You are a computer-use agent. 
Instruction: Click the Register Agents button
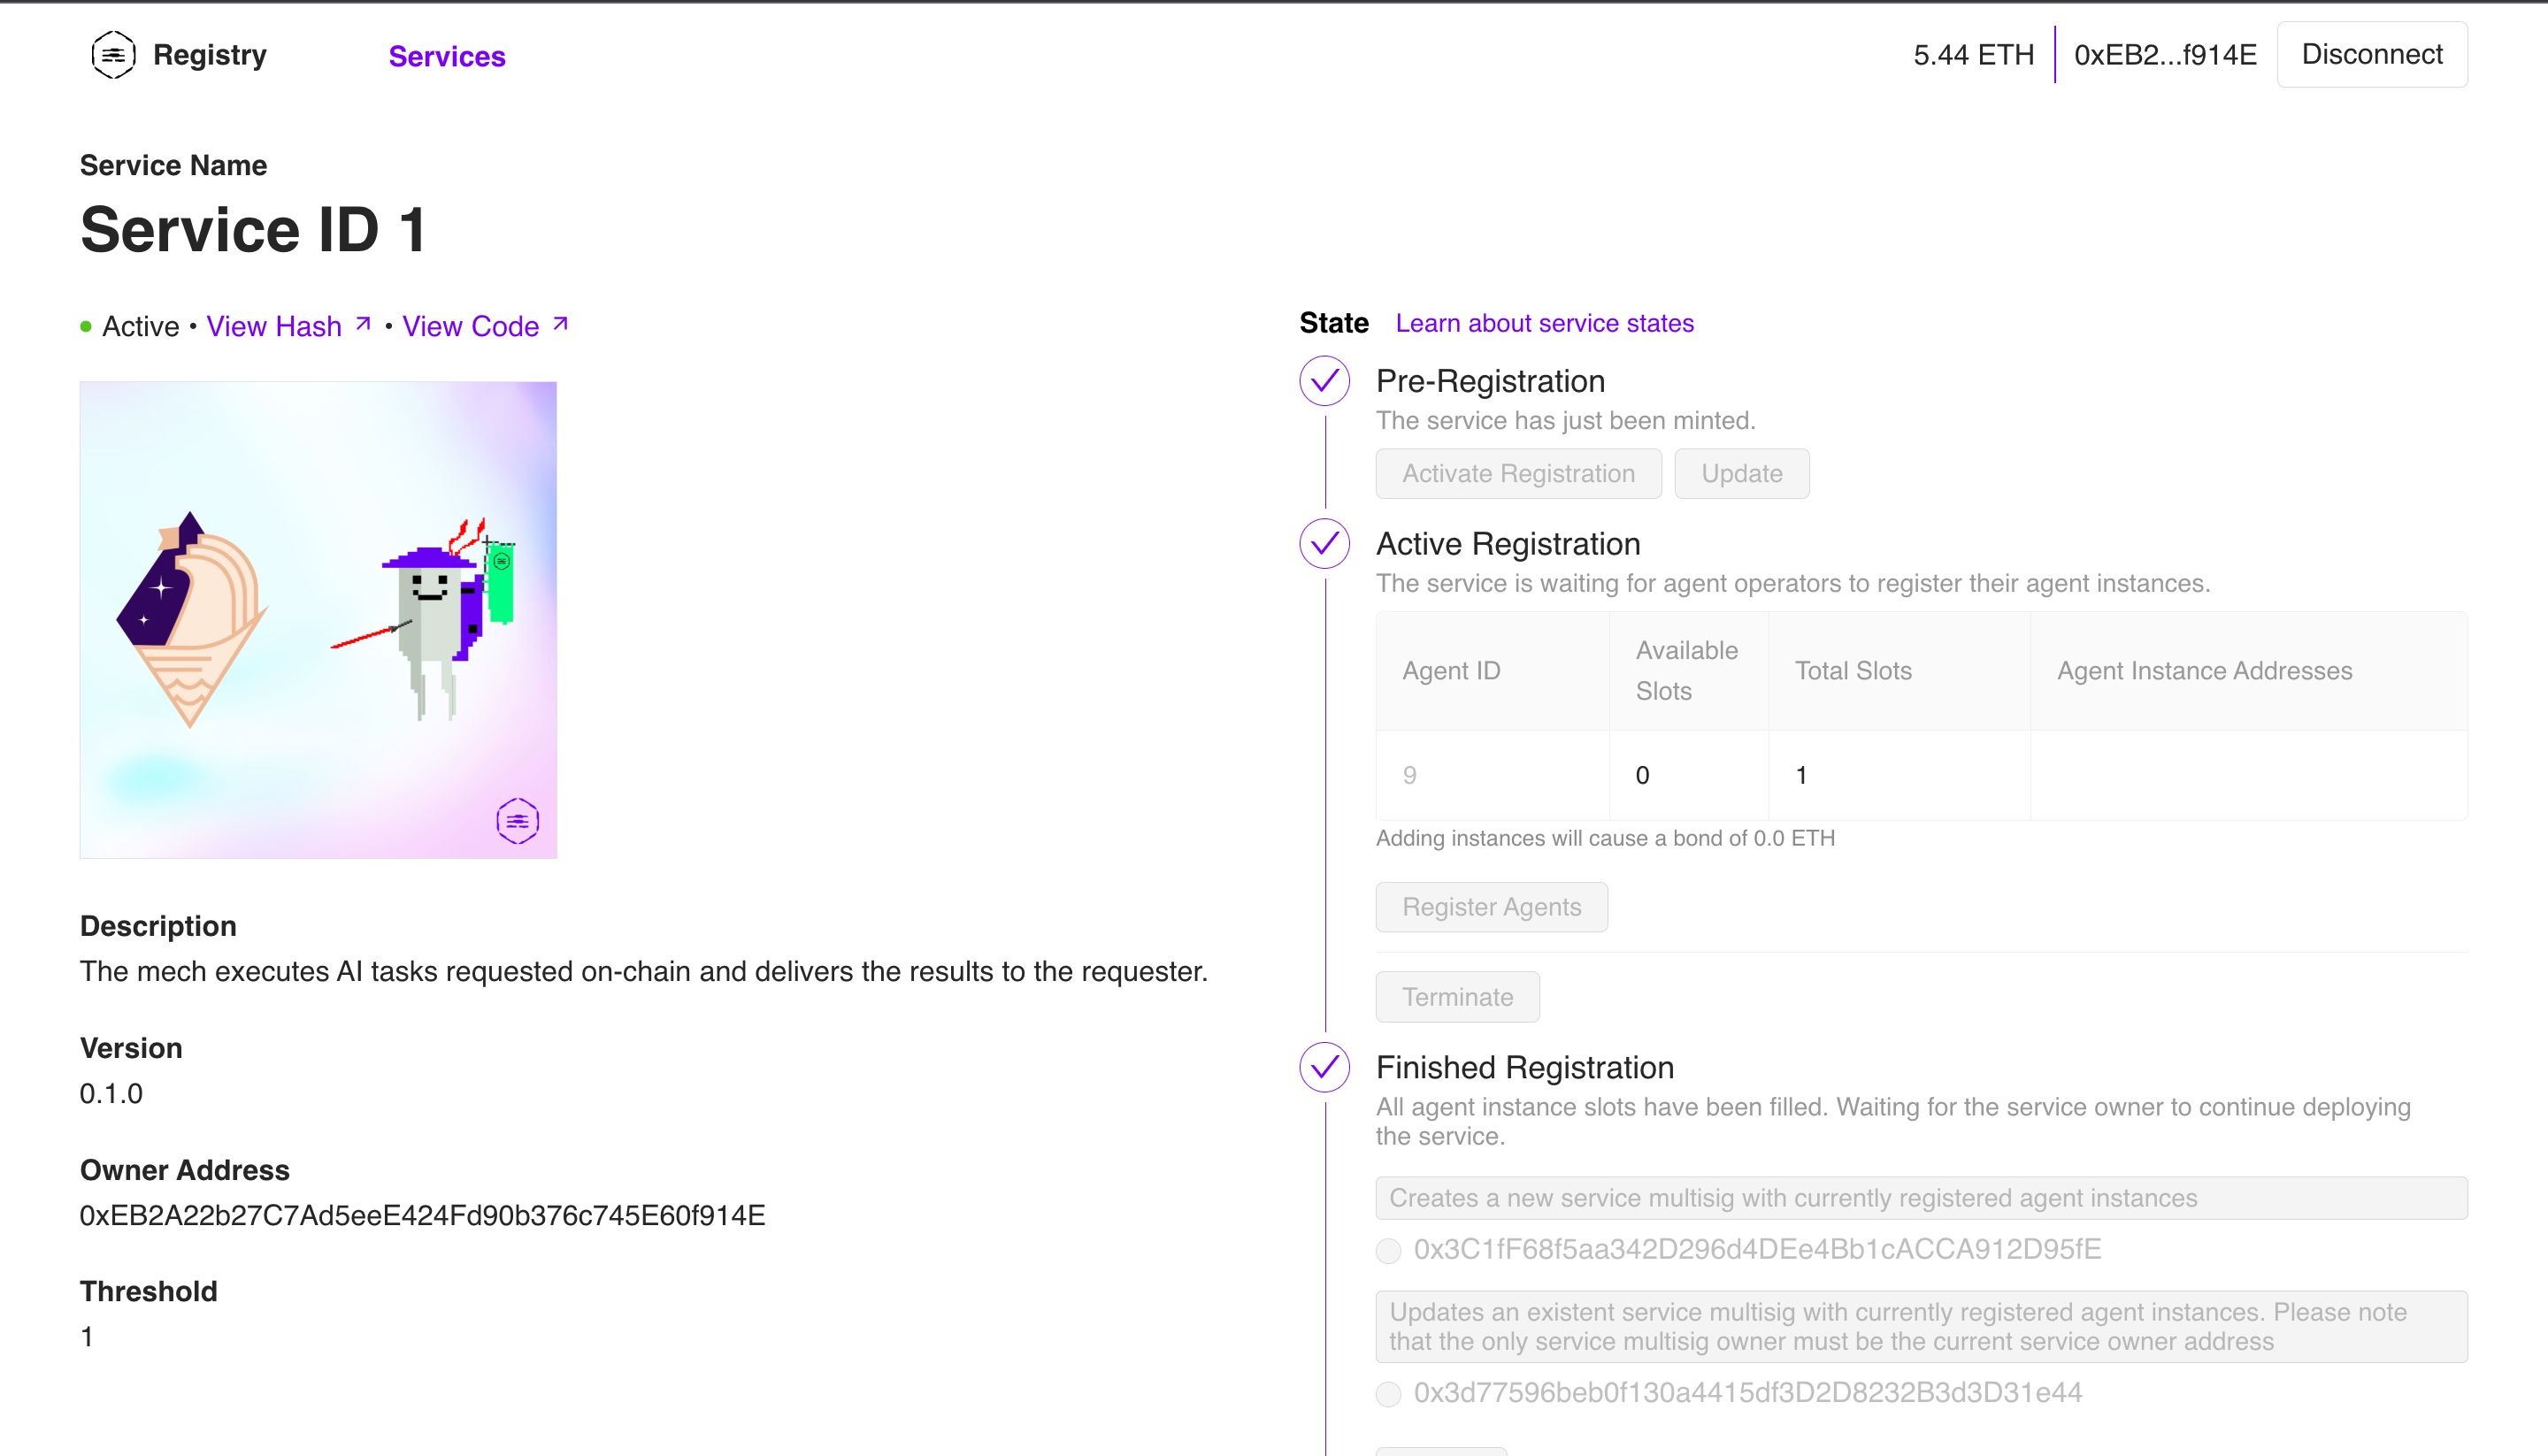1491,907
